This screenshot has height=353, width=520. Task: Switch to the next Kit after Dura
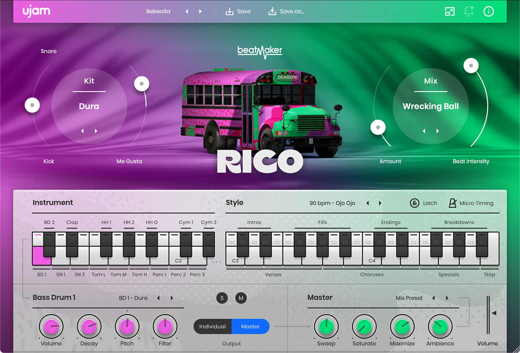pos(96,131)
